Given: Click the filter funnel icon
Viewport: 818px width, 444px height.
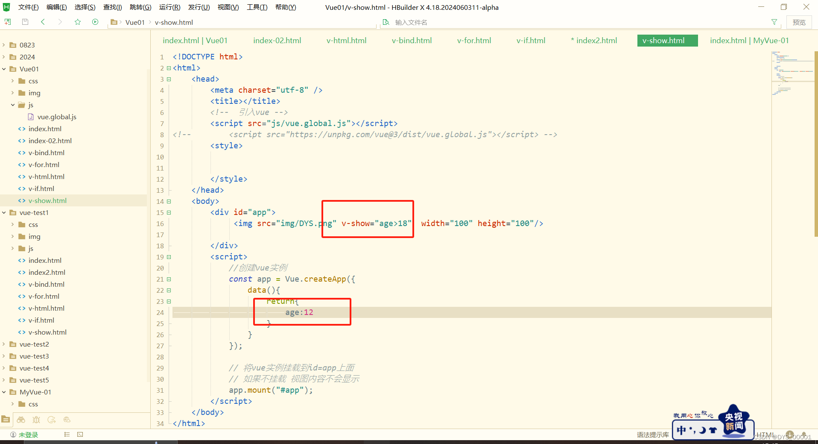Looking at the screenshot, I should pyautogui.click(x=774, y=22).
